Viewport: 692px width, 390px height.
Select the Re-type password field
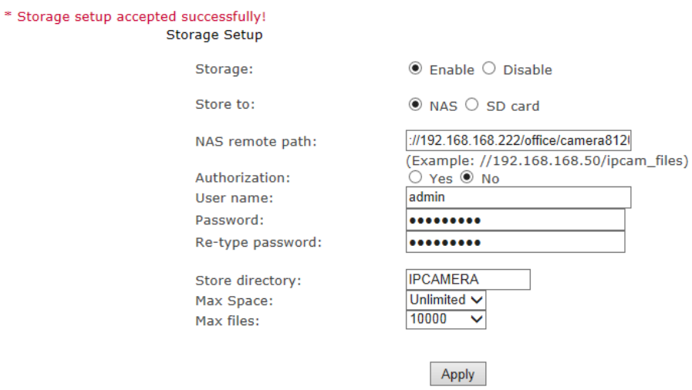coord(515,242)
